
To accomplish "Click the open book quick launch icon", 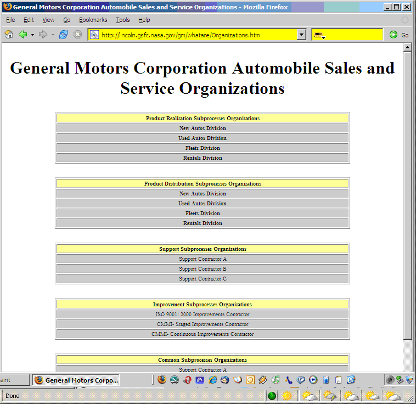I will 238,380.
